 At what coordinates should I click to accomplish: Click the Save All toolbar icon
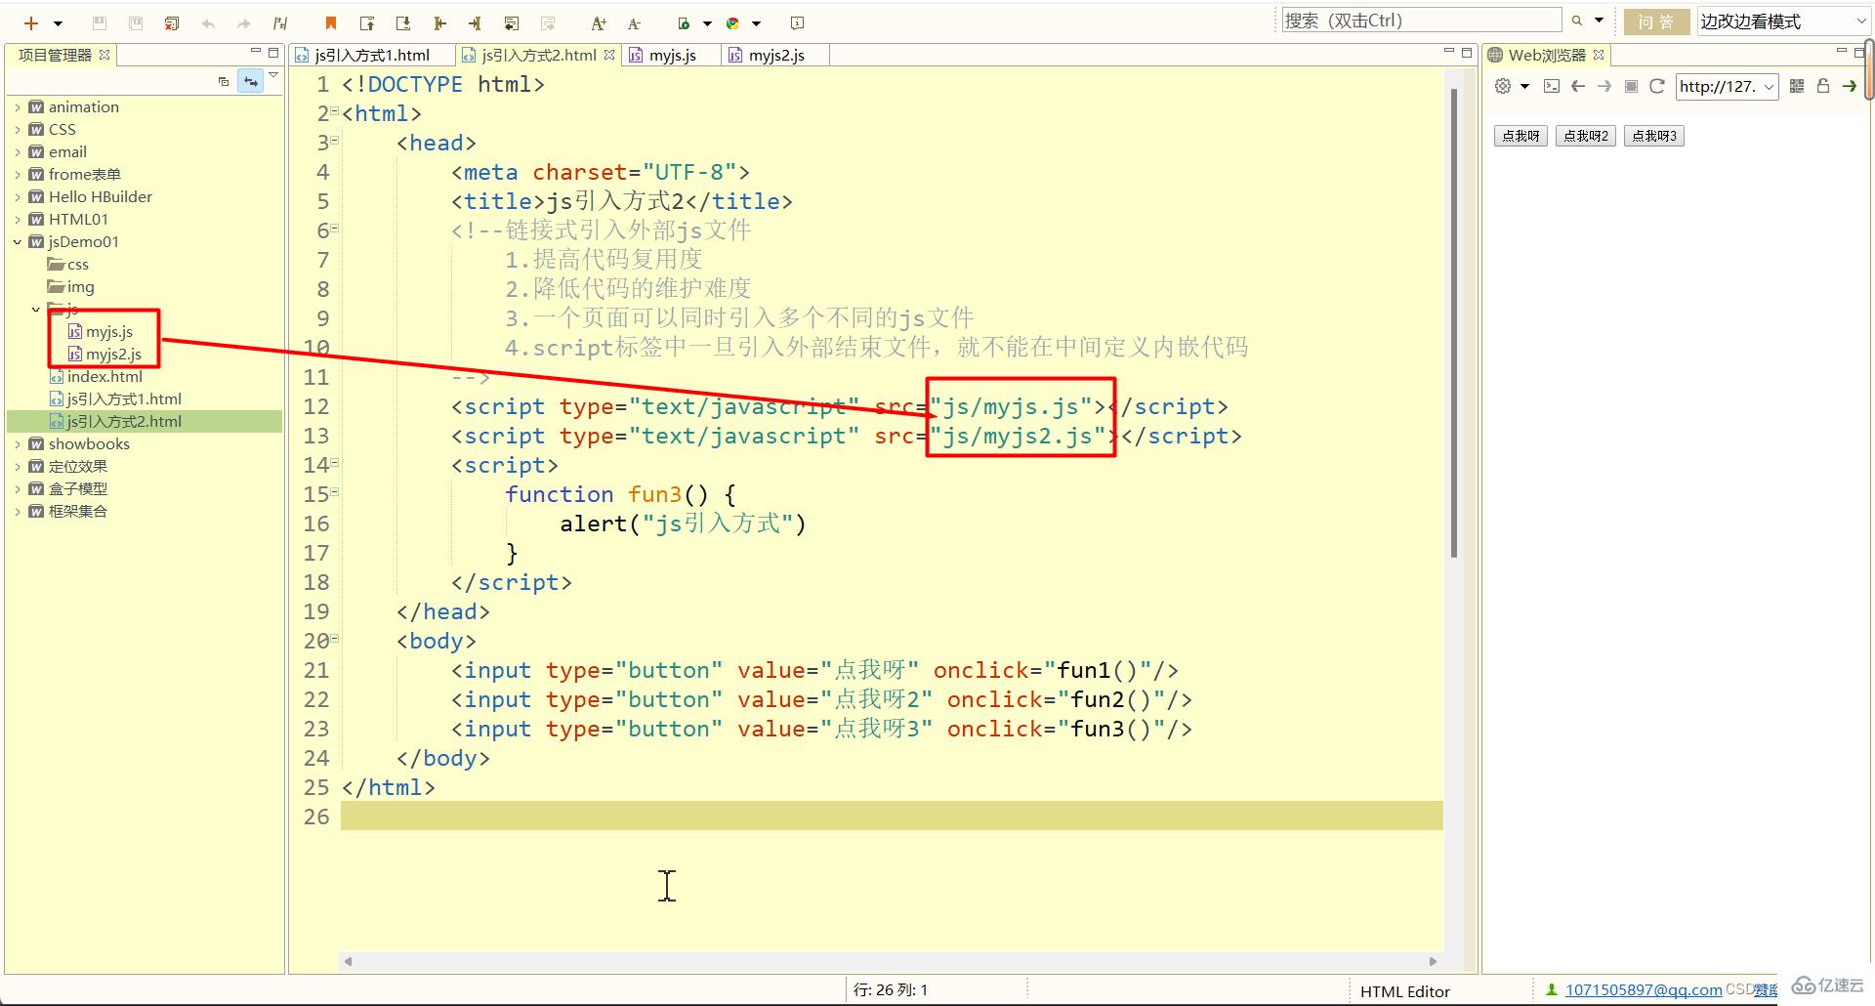[x=136, y=22]
